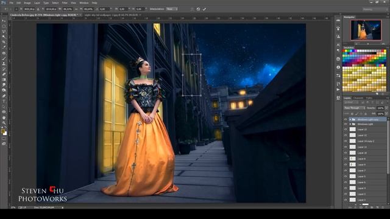Screen dimensions: 390x219
Task: Hide the Windows Light group
Action: [x=346, y=124]
